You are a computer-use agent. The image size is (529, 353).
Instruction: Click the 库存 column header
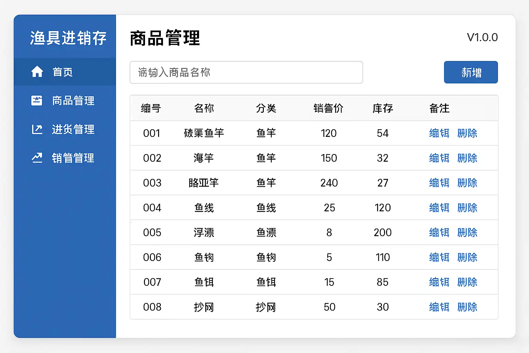point(383,108)
